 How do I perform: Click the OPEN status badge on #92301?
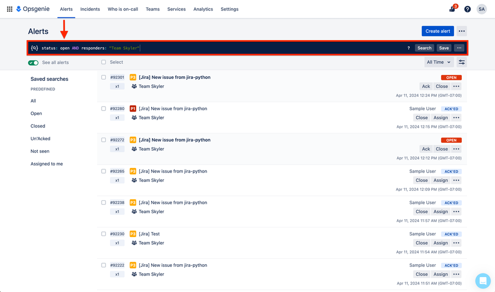click(451, 77)
